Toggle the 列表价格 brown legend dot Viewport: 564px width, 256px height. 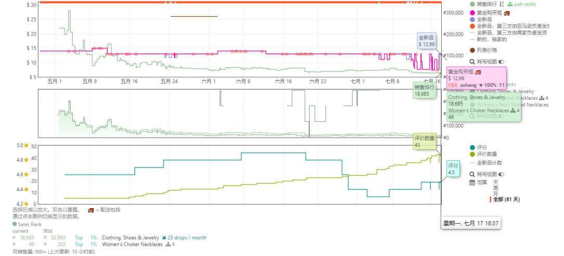(472, 50)
